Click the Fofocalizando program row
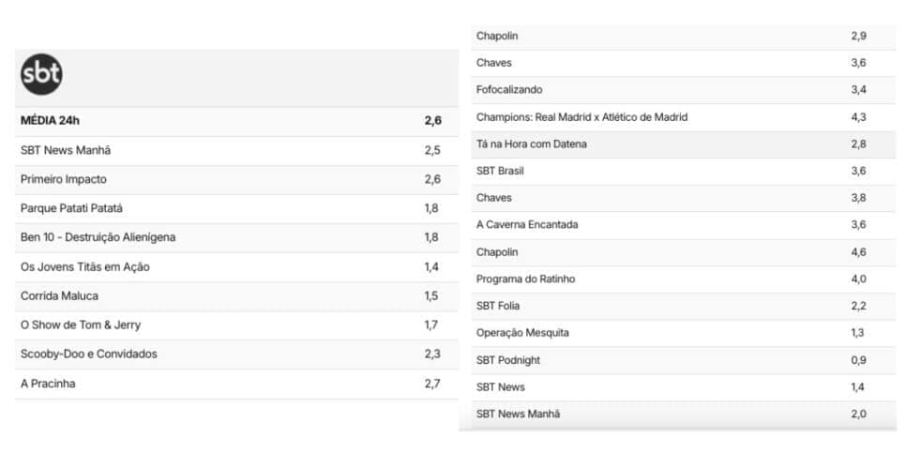906x453 pixels. 684,90
